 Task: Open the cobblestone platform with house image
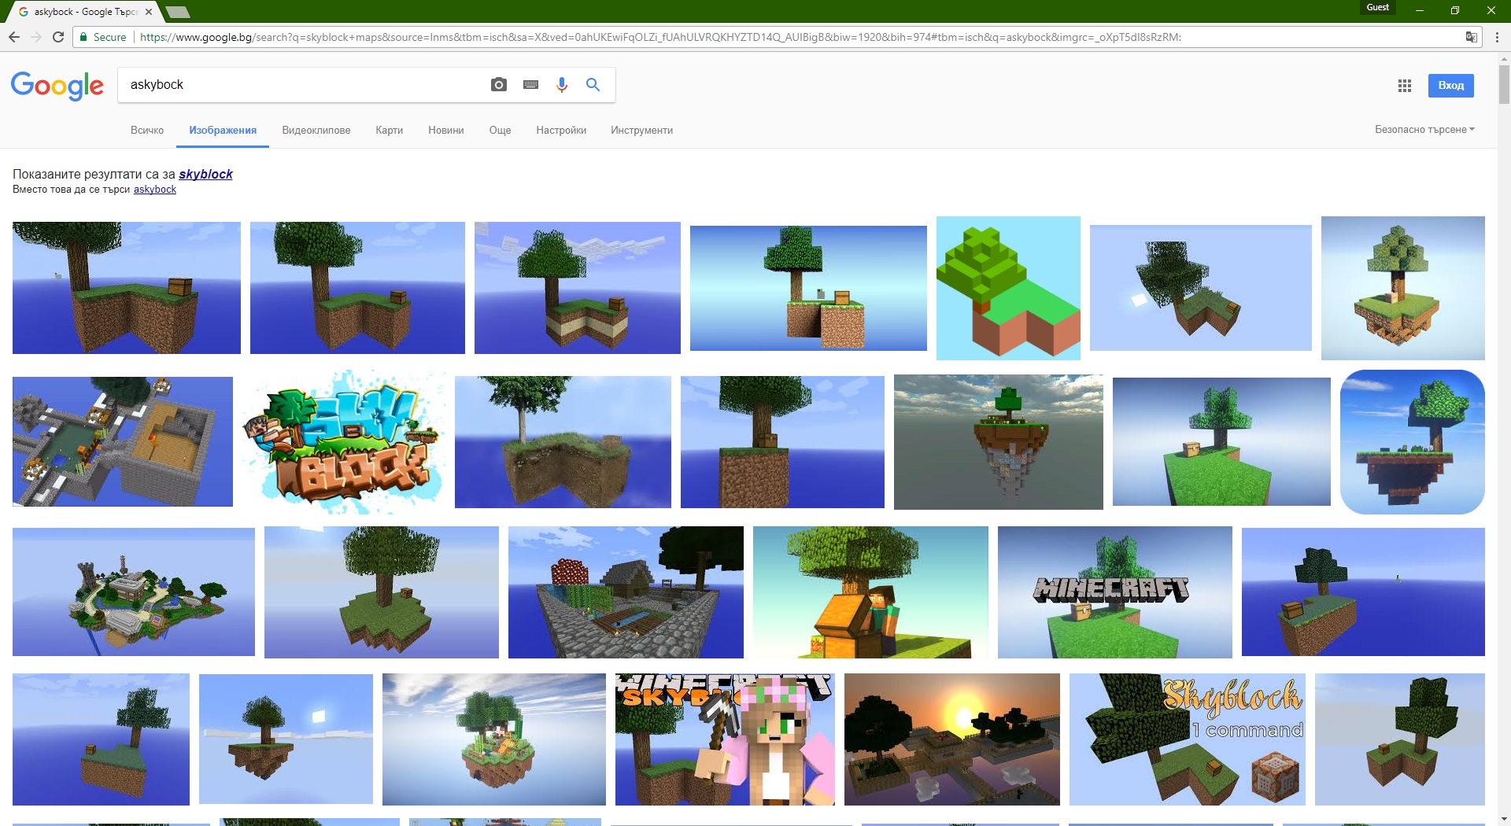point(626,592)
